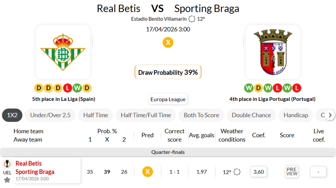The image size is (336, 188).
Task: Click Real Betis red L form badge
Action: 68,88
